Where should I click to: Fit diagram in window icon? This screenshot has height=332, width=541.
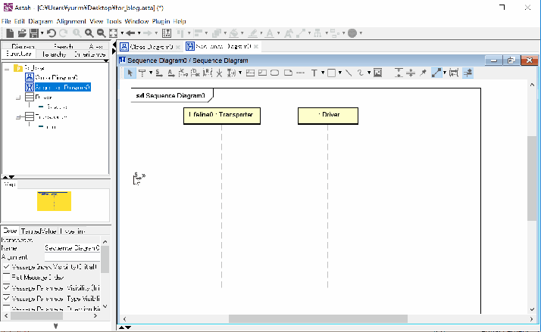[x=113, y=33]
